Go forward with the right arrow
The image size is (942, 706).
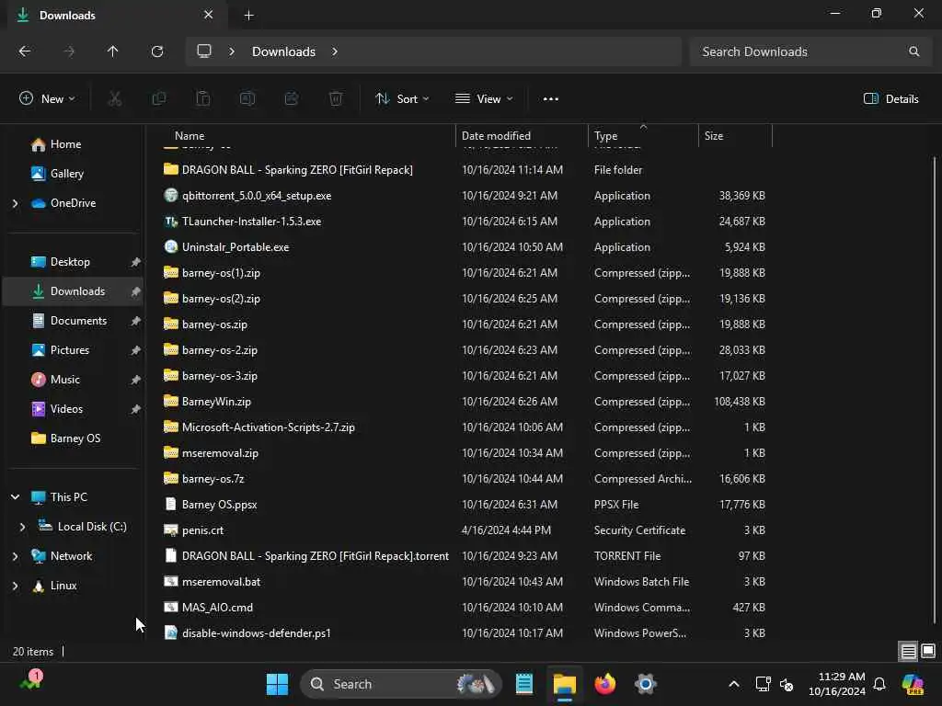click(69, 51)
